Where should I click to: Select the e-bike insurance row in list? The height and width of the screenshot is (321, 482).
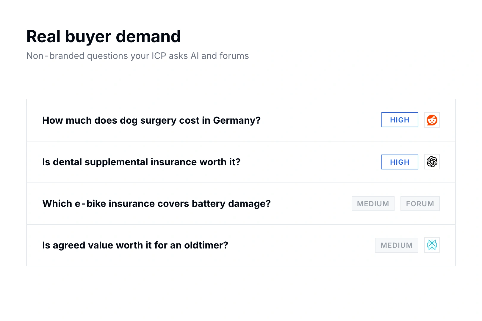[x=241, y=204]
